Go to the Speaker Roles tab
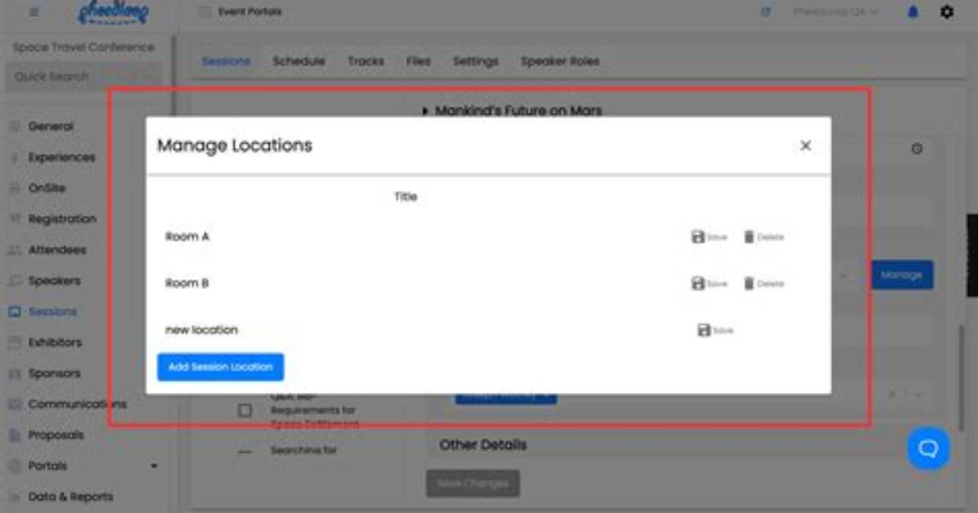Image resolution: width=978 pixels, height=513 pixels. click(x=560, y=61)
